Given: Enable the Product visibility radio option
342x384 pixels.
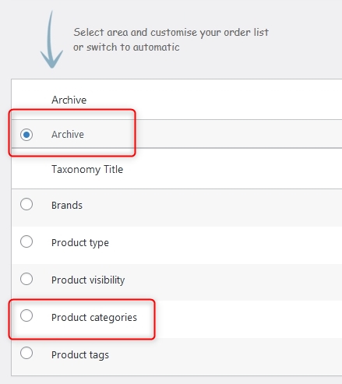Looking at the screenshot, I should pyautogui.click(x=26, y=279).
